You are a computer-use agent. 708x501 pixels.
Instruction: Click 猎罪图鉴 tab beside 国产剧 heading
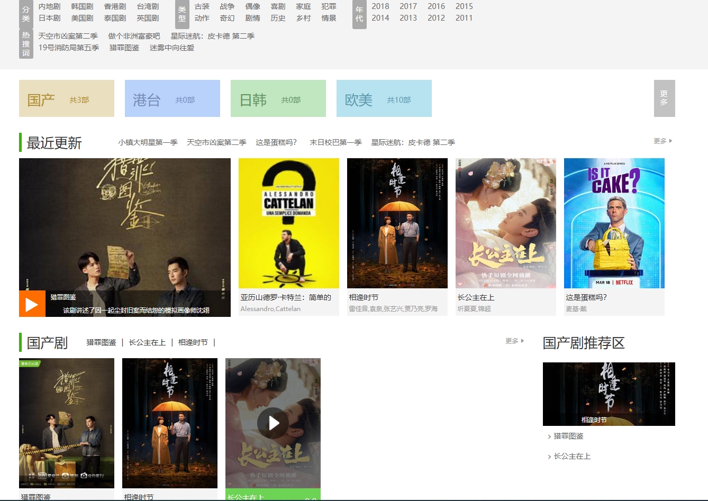pos(102,342)
